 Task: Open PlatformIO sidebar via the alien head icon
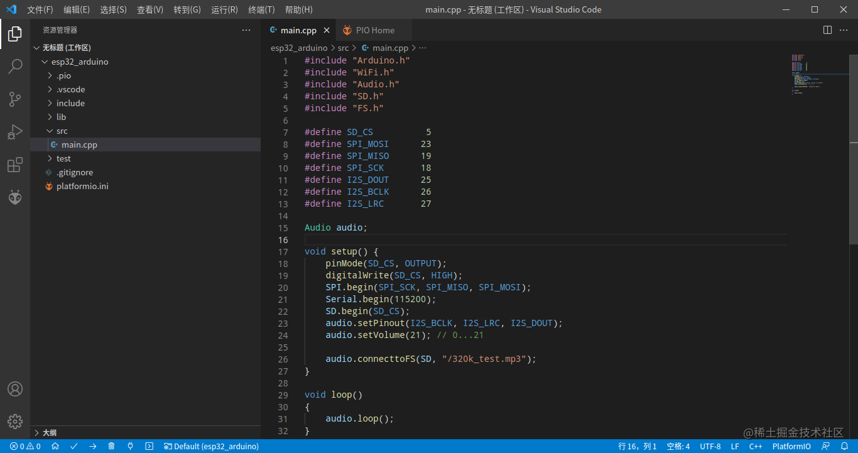click(x=15, y=197)
